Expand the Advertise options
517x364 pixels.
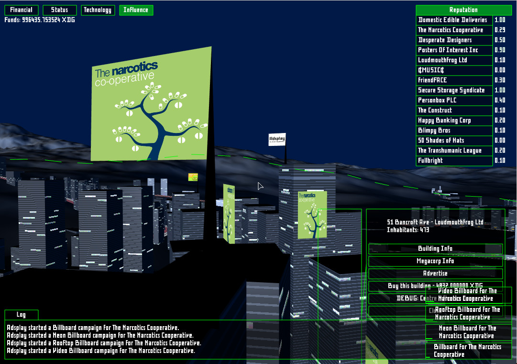(435, 274)
